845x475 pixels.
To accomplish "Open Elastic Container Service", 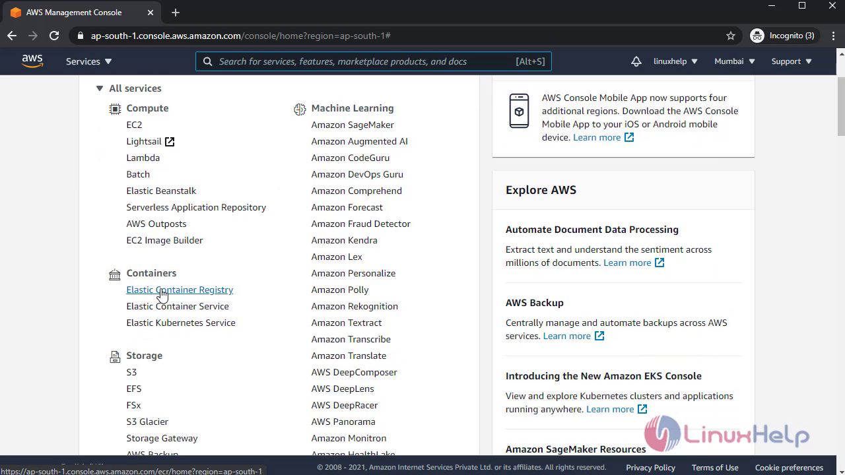I will [178, 306].
